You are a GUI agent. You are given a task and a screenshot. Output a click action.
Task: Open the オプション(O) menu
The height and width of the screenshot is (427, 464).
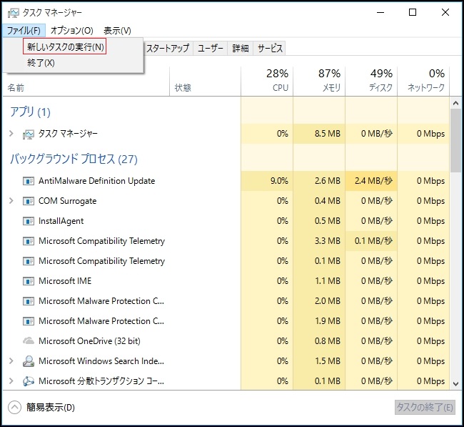pos(72,31)
